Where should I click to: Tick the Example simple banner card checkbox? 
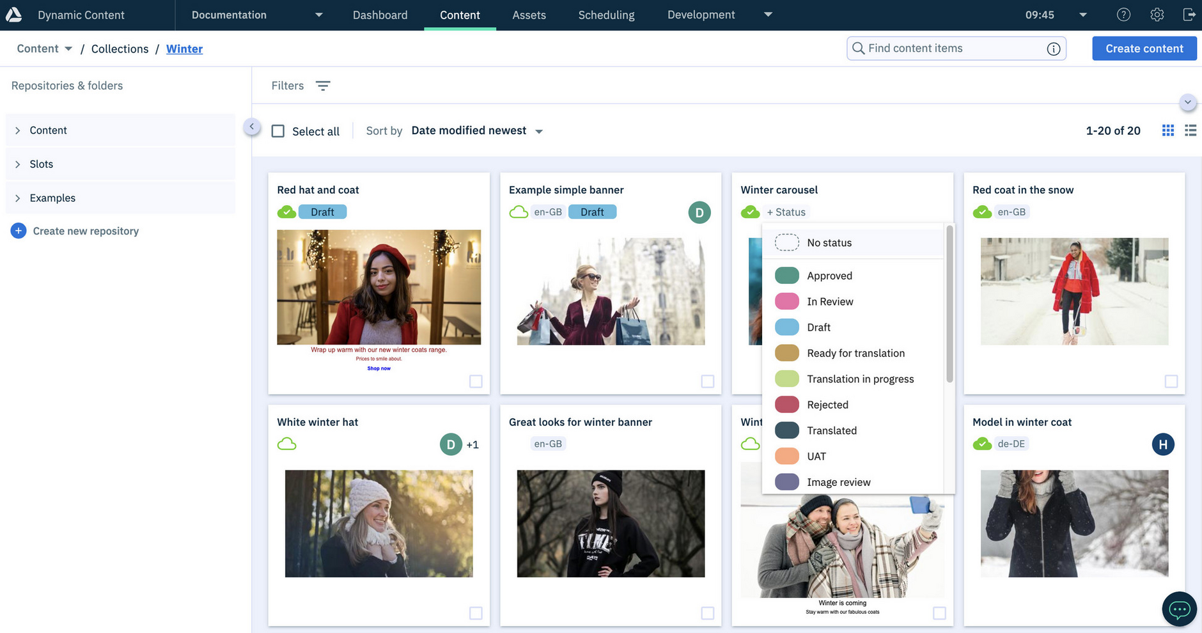tap(708, 381)
